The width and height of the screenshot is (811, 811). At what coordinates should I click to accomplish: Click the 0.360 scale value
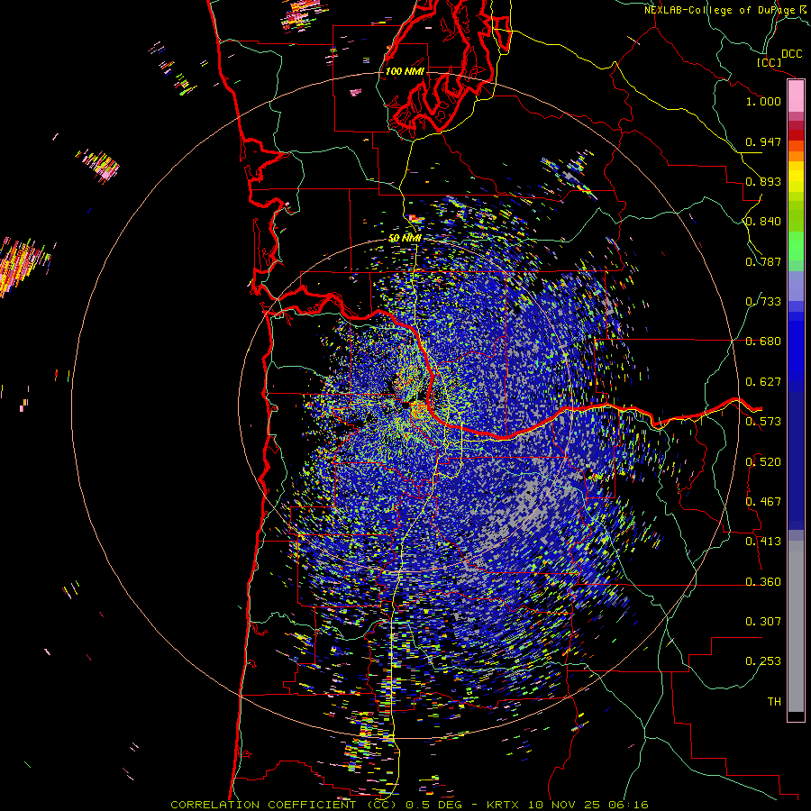point(763,582)
